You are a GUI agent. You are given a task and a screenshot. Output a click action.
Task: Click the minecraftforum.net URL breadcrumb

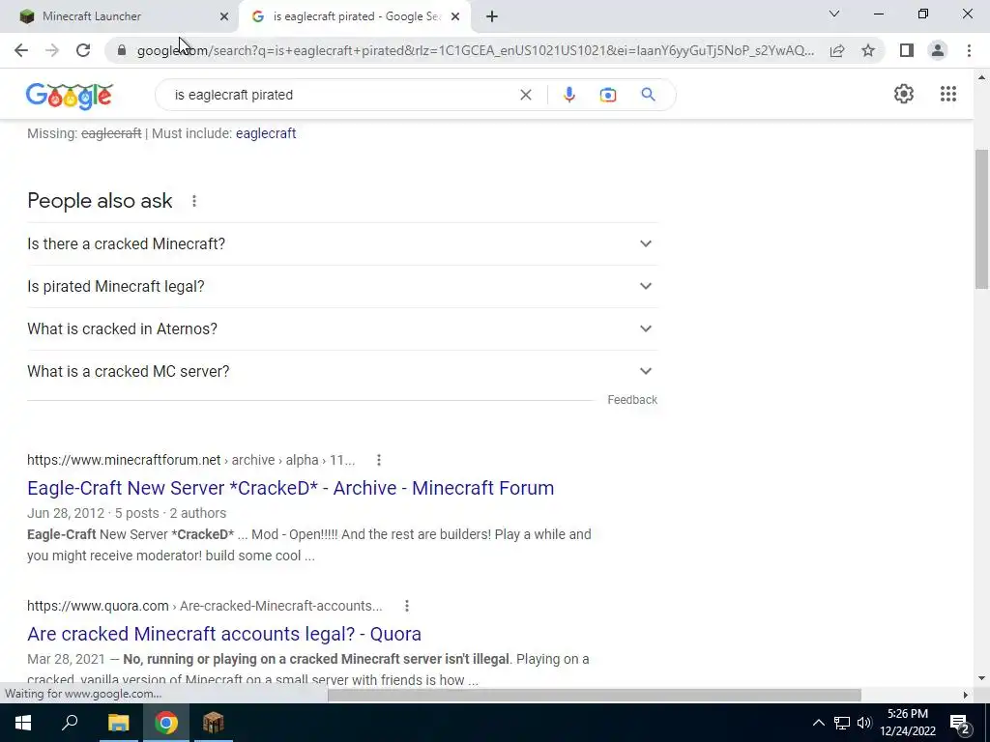click(x=190, y=460)
